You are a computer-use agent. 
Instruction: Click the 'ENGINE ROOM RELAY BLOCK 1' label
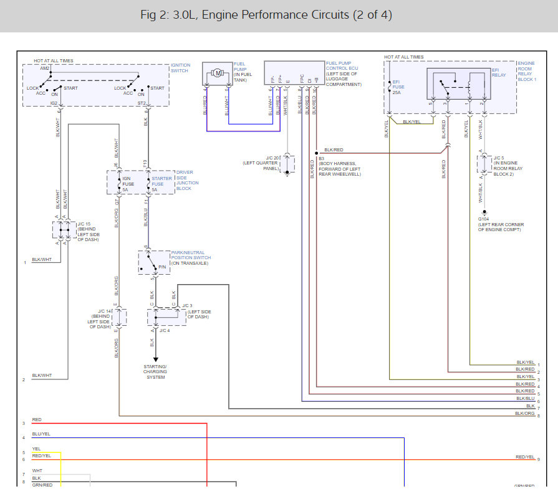[527, 71]
